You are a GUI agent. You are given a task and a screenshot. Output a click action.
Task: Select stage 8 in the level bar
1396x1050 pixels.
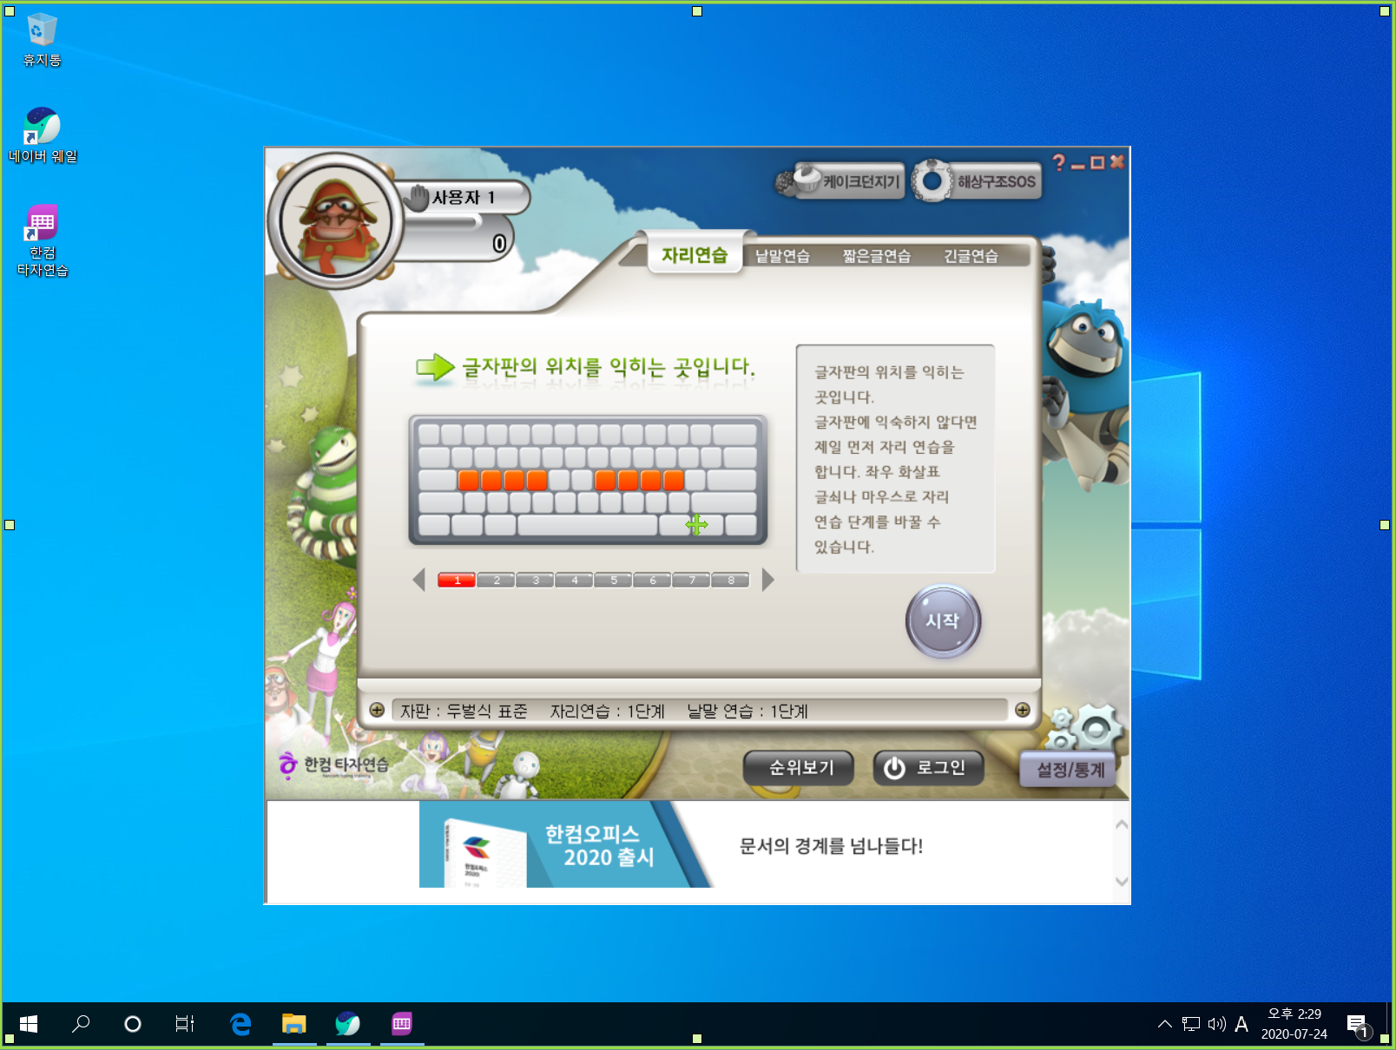coord(731,581)
